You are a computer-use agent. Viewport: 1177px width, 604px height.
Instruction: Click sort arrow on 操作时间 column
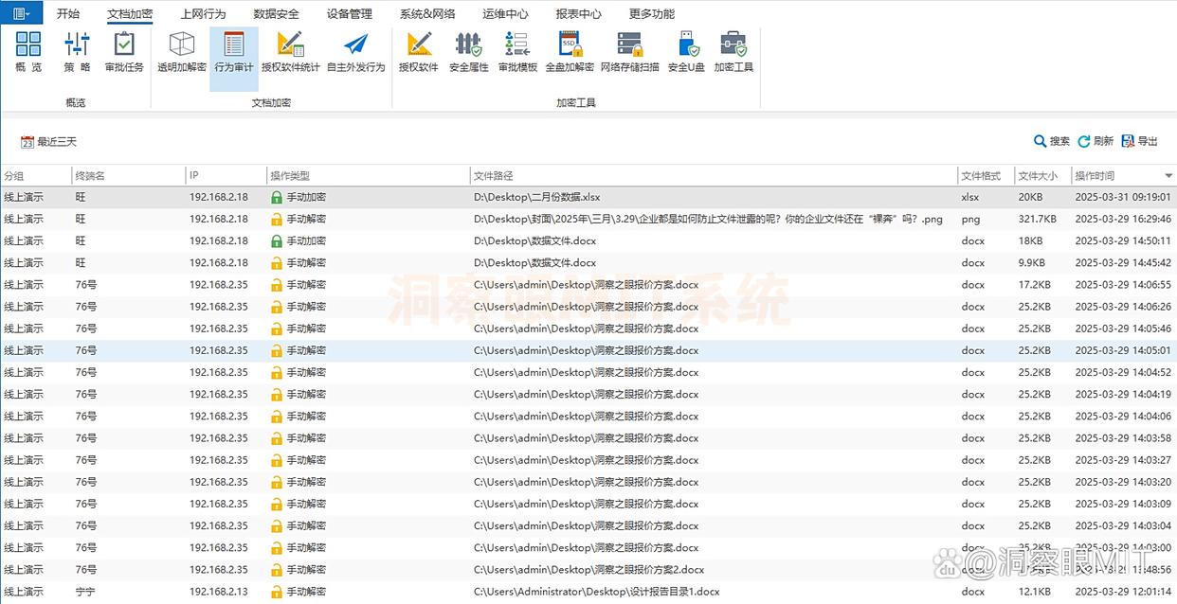[x=1168, y=176]
